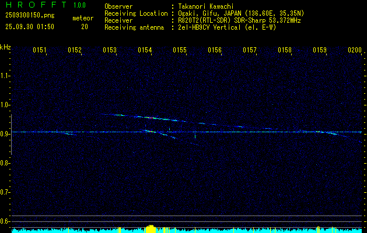Select the filename 2509300150.png
The width and height of the screenshot is (367, 233).
[x=30, y=15]
